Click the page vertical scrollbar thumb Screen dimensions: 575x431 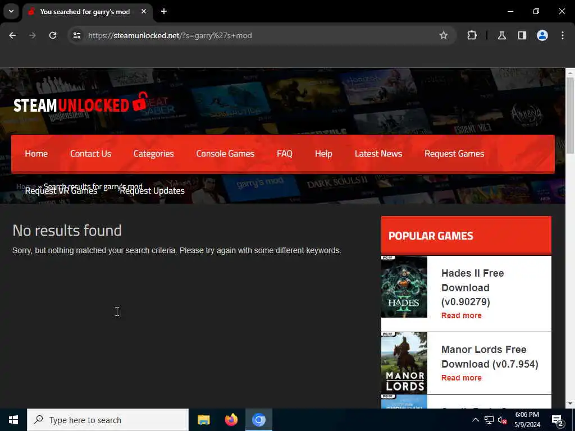tap(570, 116)
